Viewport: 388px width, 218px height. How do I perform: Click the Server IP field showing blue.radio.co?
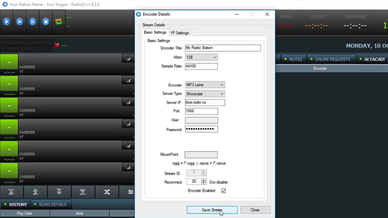205,102
